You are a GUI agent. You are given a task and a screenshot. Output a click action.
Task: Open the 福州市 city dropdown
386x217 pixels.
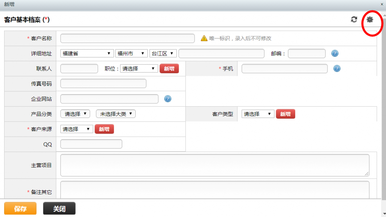click(x=131, y=53)
